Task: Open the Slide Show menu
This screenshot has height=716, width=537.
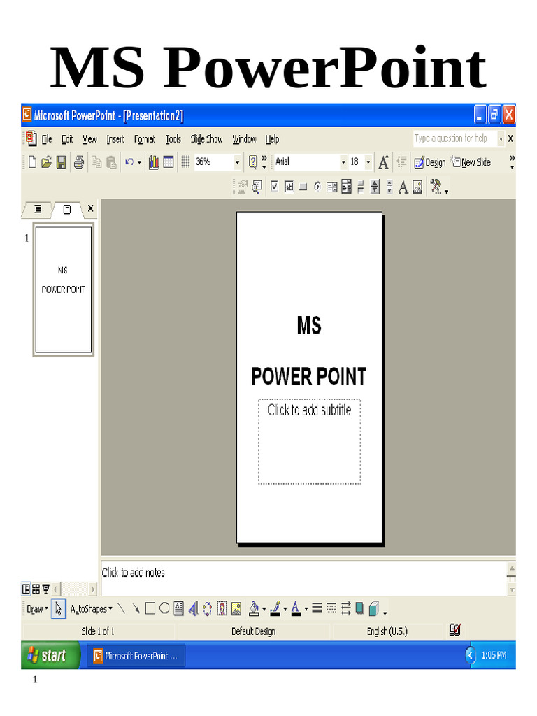Action: click(206, 139)
